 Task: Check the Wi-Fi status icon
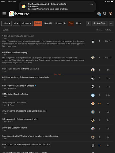coord(105,1)
